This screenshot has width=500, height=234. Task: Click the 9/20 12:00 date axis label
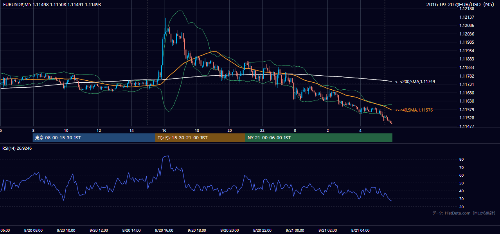tap(99, 230)
